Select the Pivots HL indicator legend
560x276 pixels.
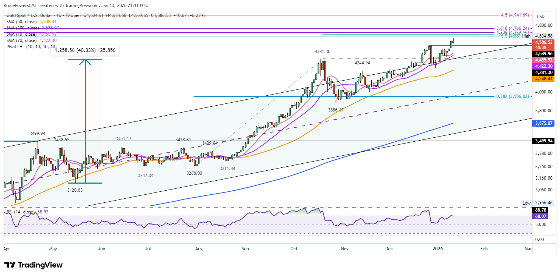point(31,47)
